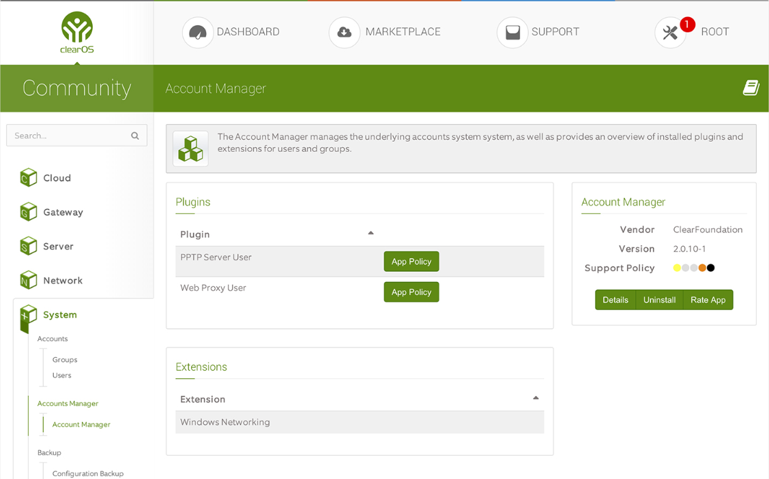The height and width of the screenshot is (479, 769).
Task: Click the yellow support policy dot
Action: coord(678,268)
